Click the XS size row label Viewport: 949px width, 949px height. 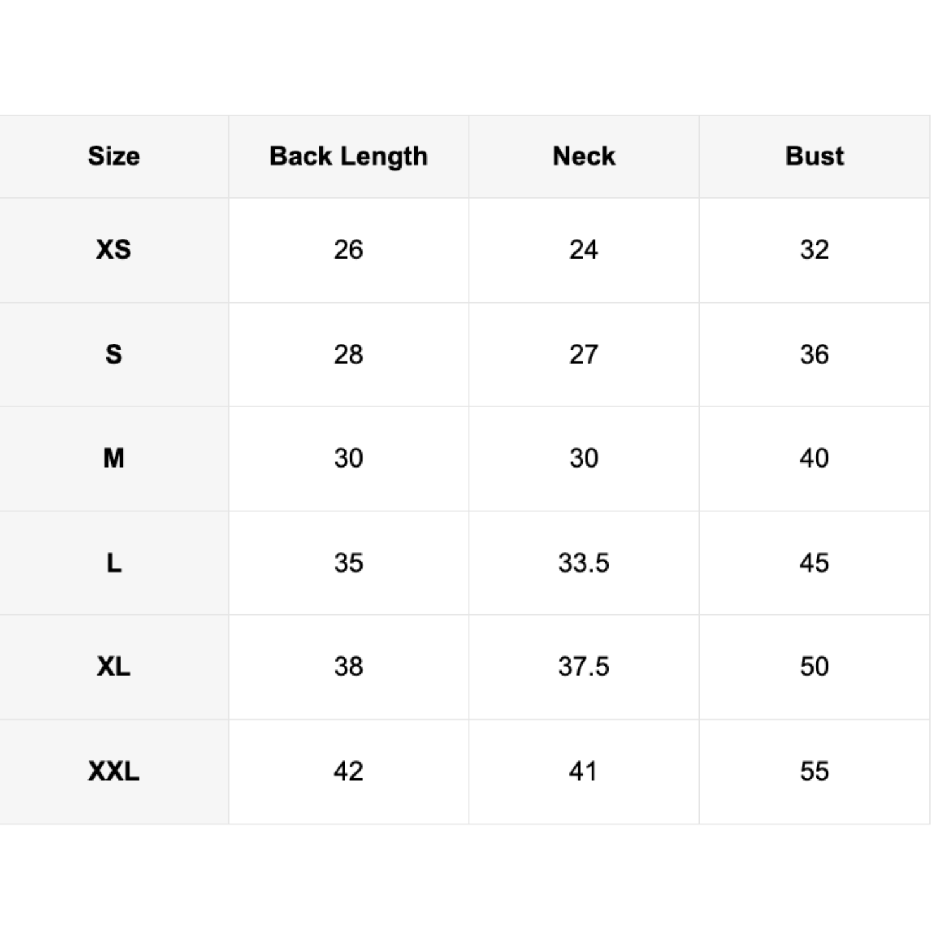[114, 250]
